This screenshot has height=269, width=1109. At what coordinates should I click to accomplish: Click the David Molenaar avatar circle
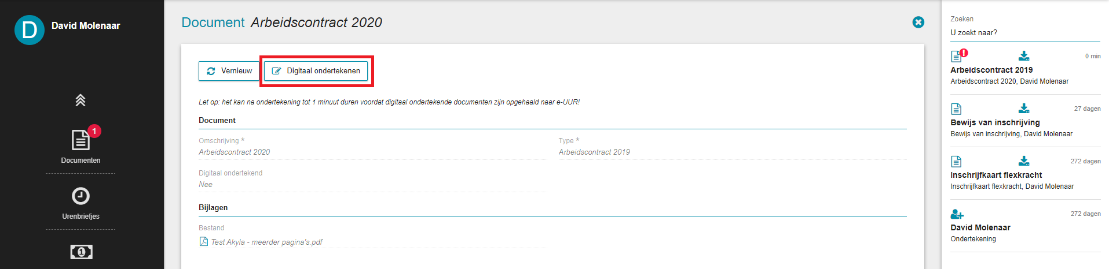[30, 30]
